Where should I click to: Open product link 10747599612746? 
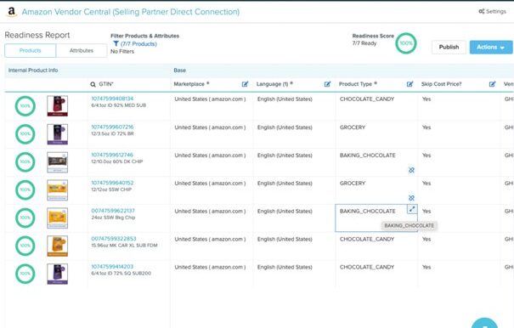pos(112,155)
